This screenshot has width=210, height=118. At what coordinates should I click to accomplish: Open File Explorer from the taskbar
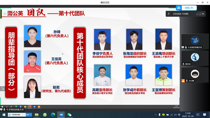click(x=36, y=115)
